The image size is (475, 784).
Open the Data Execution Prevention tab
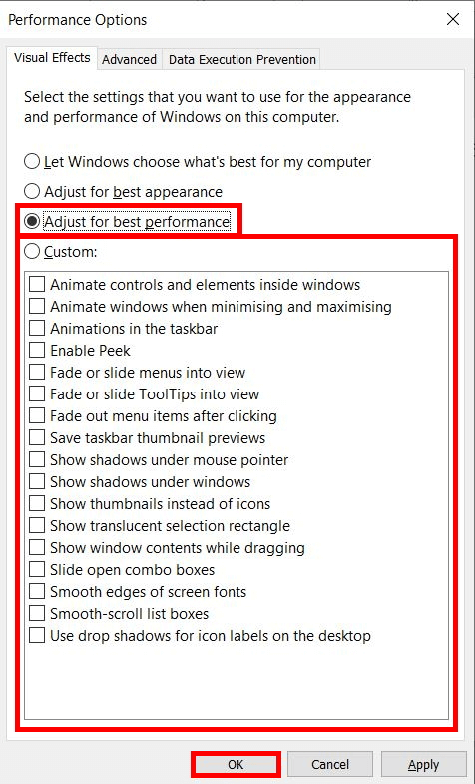point(242,59)
